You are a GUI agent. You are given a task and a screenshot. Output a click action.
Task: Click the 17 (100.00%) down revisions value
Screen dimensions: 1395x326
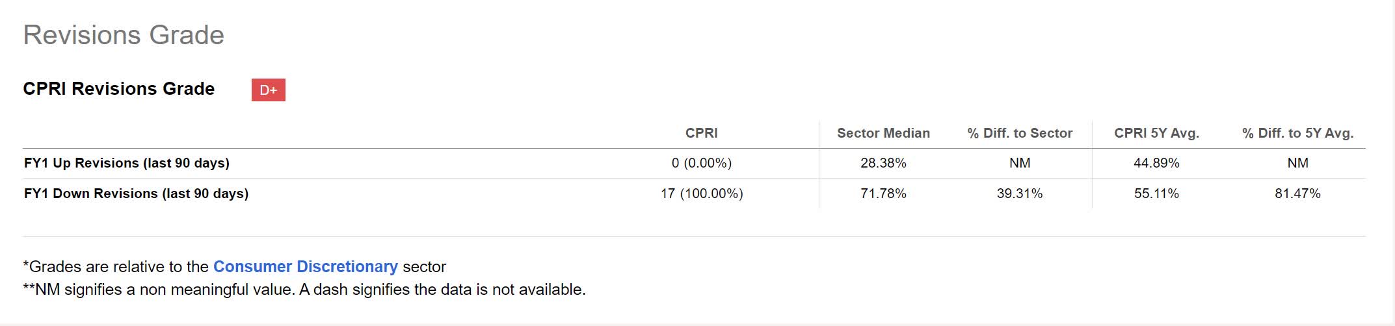701,194
